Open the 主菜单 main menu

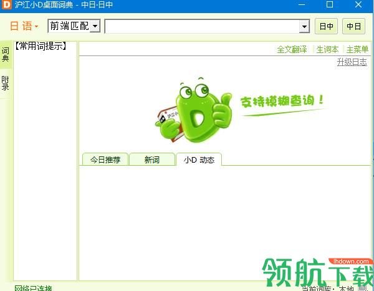pos(357,49)
